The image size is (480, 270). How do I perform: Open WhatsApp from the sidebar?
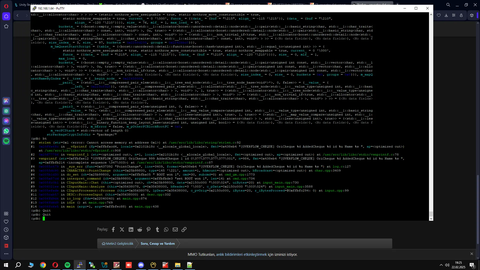click(6, 131)
